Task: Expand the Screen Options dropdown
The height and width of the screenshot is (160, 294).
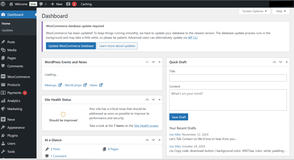Action: (254, 11)
